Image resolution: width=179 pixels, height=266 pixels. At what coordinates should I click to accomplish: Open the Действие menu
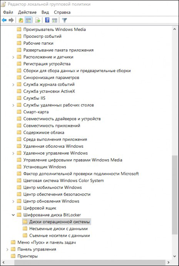coord(27,12)
